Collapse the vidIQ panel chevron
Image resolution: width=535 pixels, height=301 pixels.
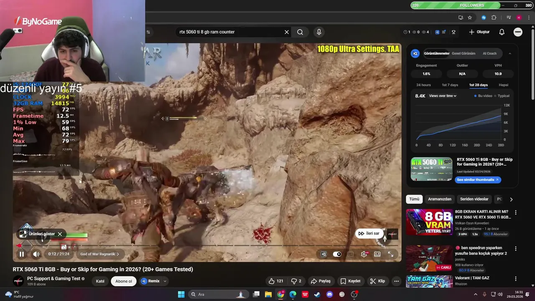[x=510, y=54]
